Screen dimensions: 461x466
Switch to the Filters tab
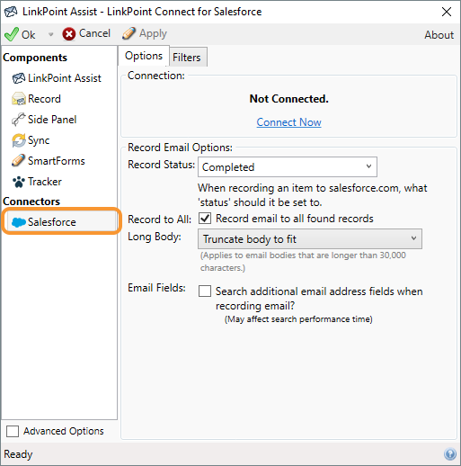coord(187,57)
